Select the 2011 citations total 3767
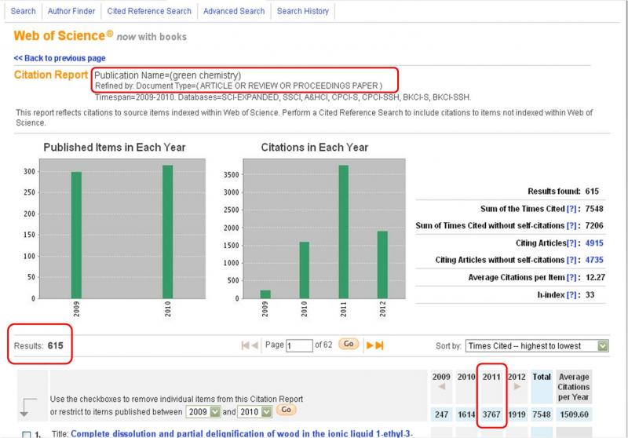 (491, 414)
